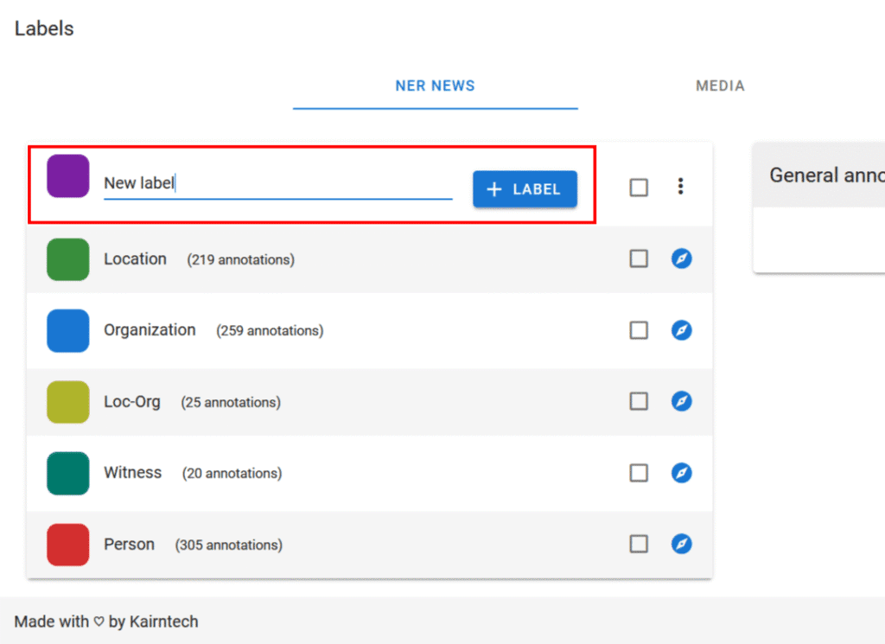885x644 pixels.
Task: Click compass icon in Loc-Org row
Action: 681,401
